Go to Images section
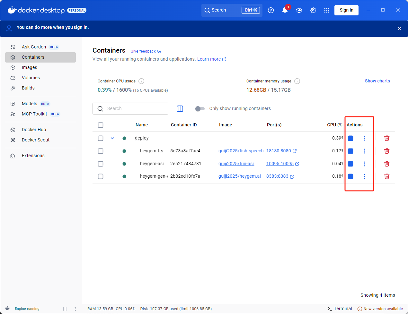The height and width of the screenshot is (314, 408). pyautogui.click(x=40, y=67)
